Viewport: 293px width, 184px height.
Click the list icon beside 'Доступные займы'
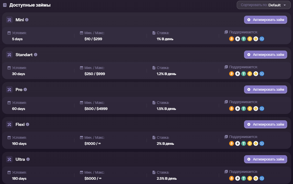[x=5, y=5]
